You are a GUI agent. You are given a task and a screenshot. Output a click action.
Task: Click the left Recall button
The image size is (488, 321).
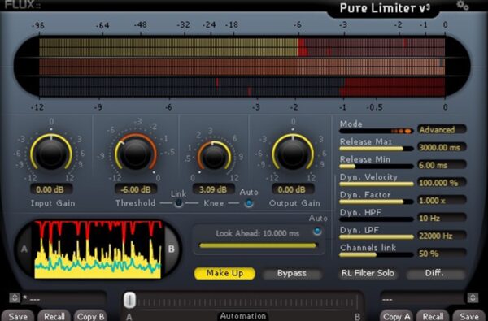pos(54,315)
